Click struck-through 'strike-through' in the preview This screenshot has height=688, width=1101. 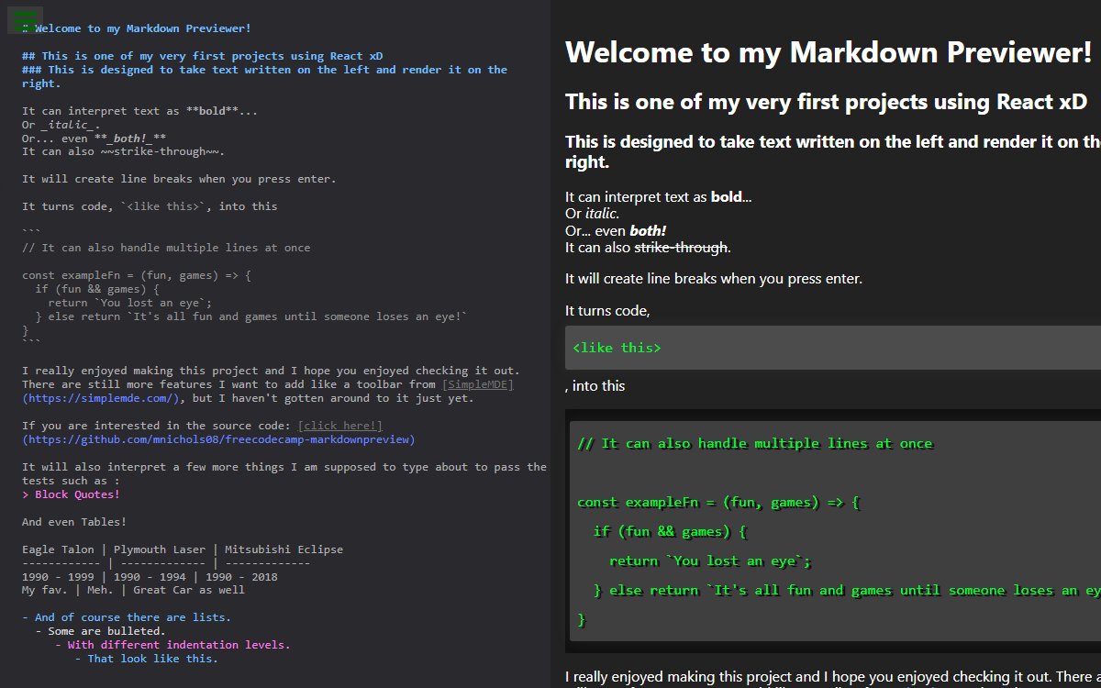click(x=681, y=248)
